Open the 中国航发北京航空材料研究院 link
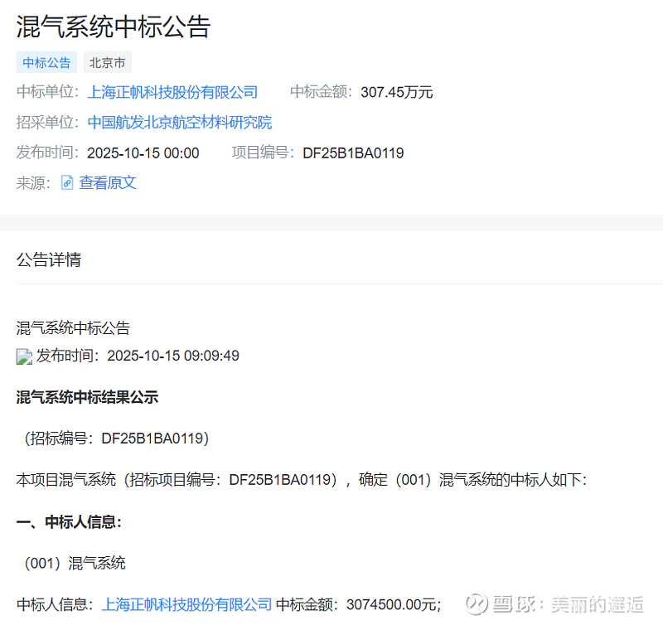 [180, 123]
